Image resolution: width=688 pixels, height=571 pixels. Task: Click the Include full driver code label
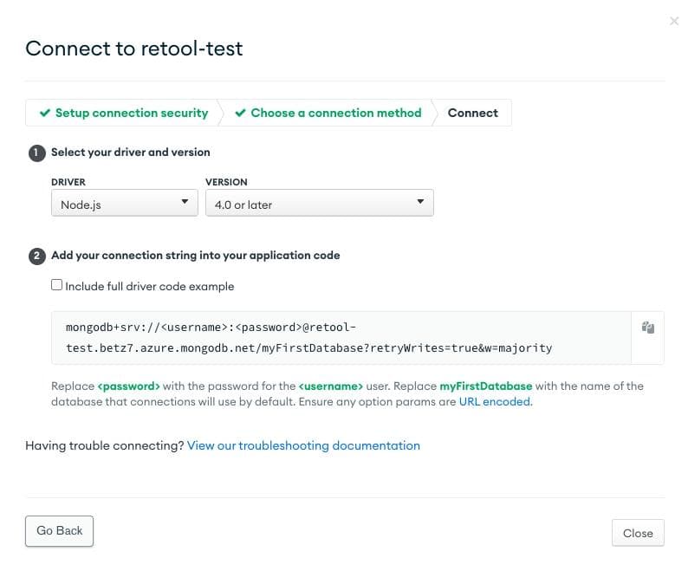point(150,286)
